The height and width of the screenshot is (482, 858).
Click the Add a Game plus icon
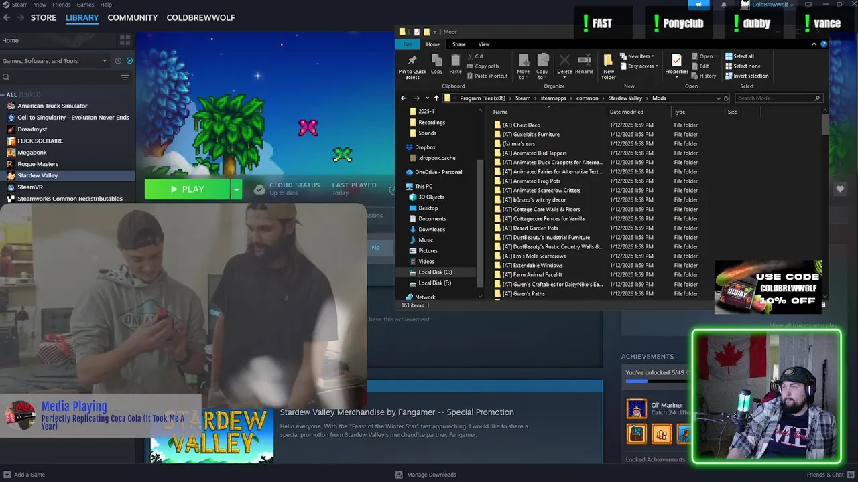pyautogui.click(x=6, y=475)
